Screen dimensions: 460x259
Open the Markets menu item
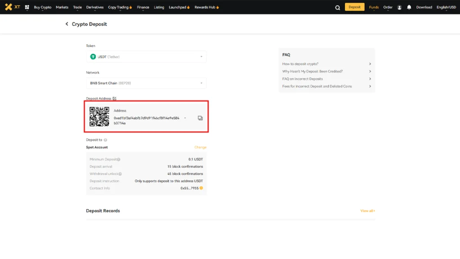pyautogui.click(x=62, y=7)
